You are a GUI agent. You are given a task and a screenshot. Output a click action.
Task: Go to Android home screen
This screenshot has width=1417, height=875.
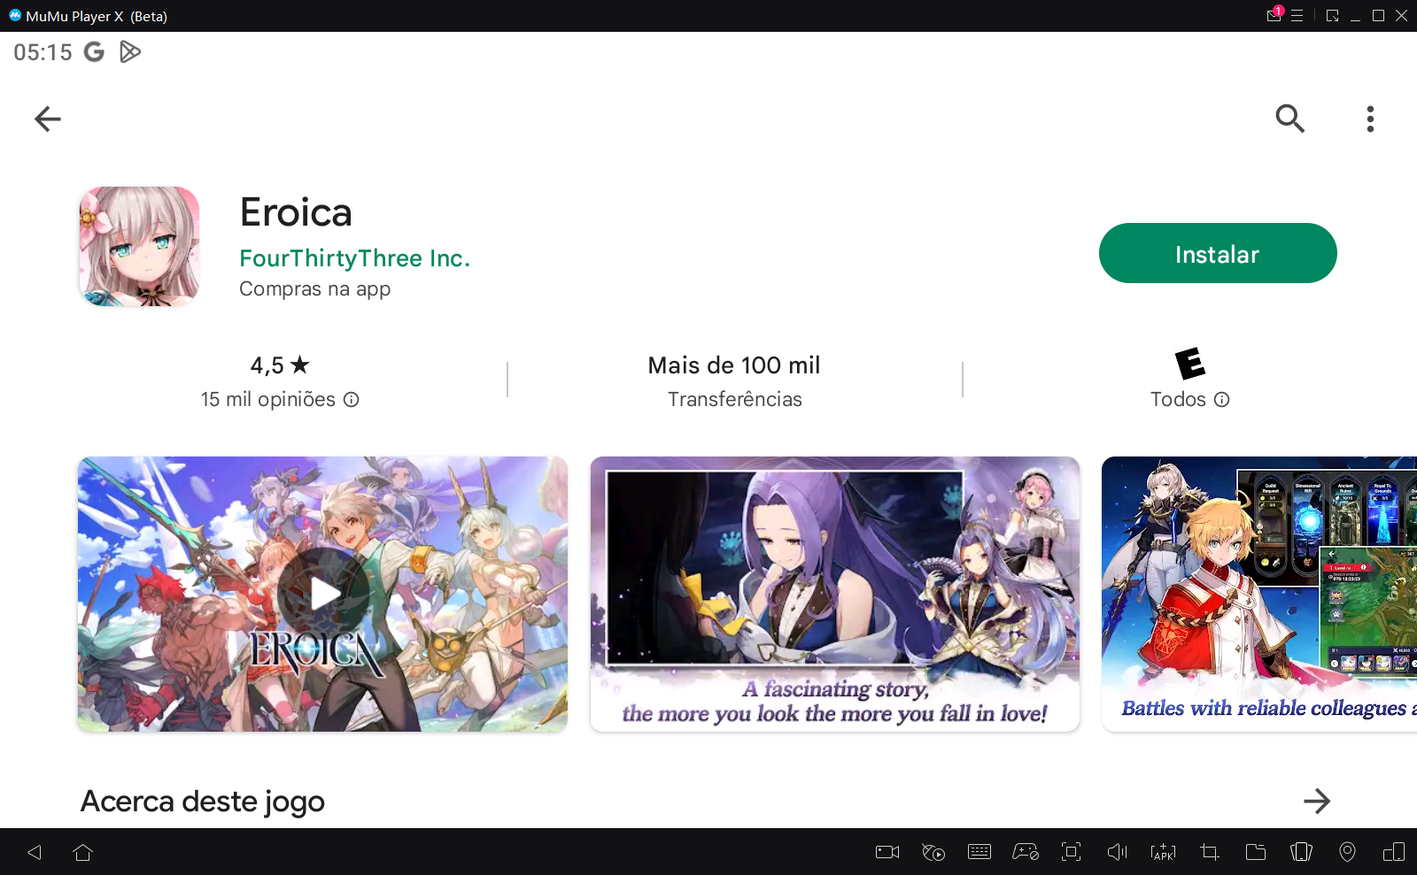click(x=83, y=852)
